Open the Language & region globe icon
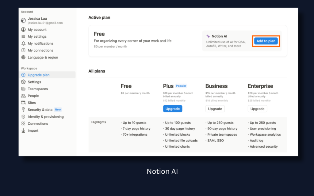314x196 pixels. (24, 57)
